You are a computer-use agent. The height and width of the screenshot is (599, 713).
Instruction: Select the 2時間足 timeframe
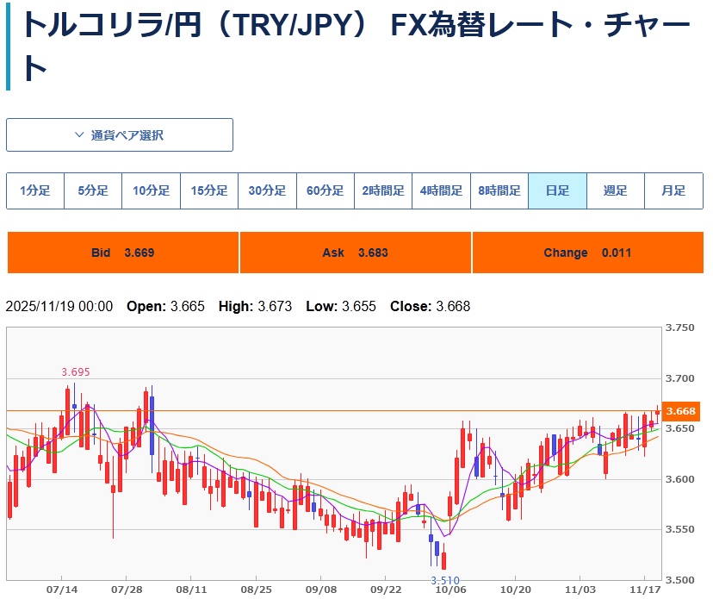pyautogui.click(x=383, y=191)
